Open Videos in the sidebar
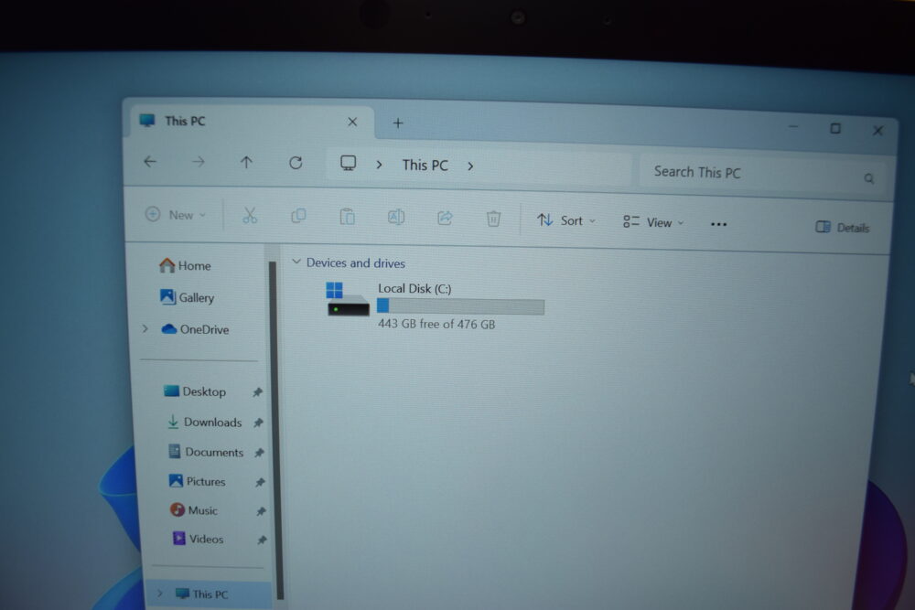The image size is (915, 610). (x=198, y=539)
